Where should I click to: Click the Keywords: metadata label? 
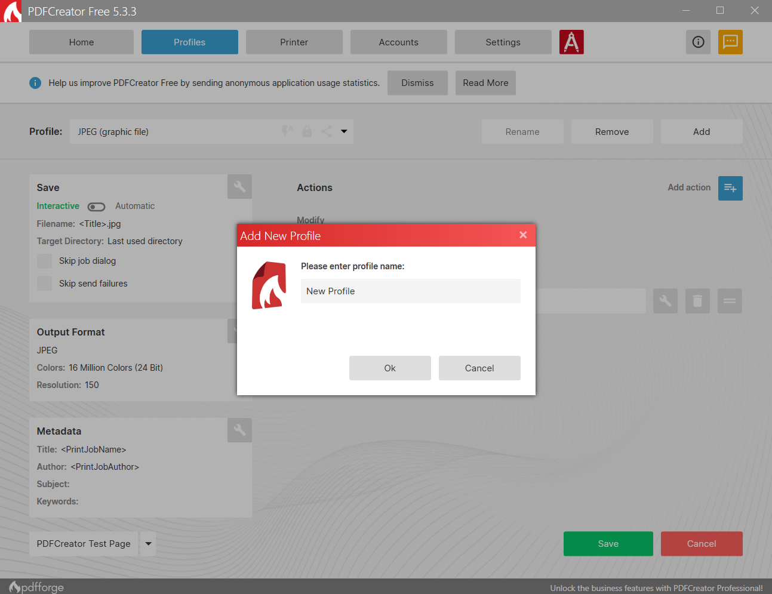[57, 501]
